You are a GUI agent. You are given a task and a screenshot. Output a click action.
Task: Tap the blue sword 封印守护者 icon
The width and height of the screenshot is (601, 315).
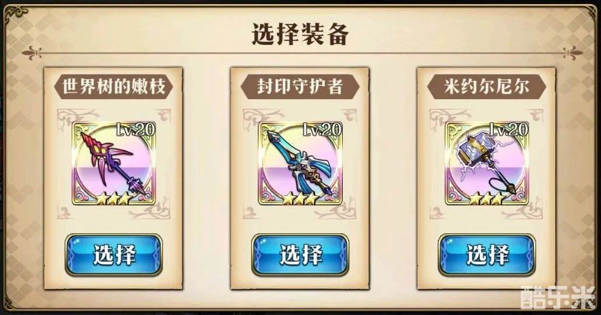[x=301, y=164]
